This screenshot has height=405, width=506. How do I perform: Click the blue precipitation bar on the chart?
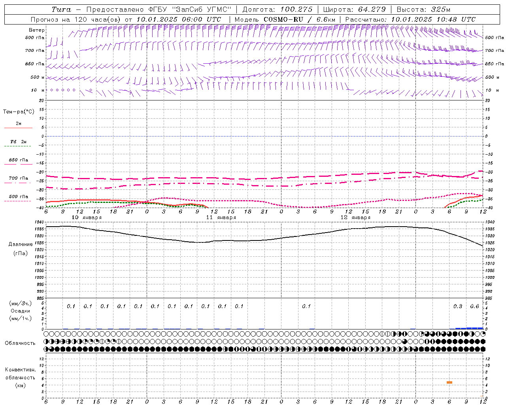tap(469, 328)
